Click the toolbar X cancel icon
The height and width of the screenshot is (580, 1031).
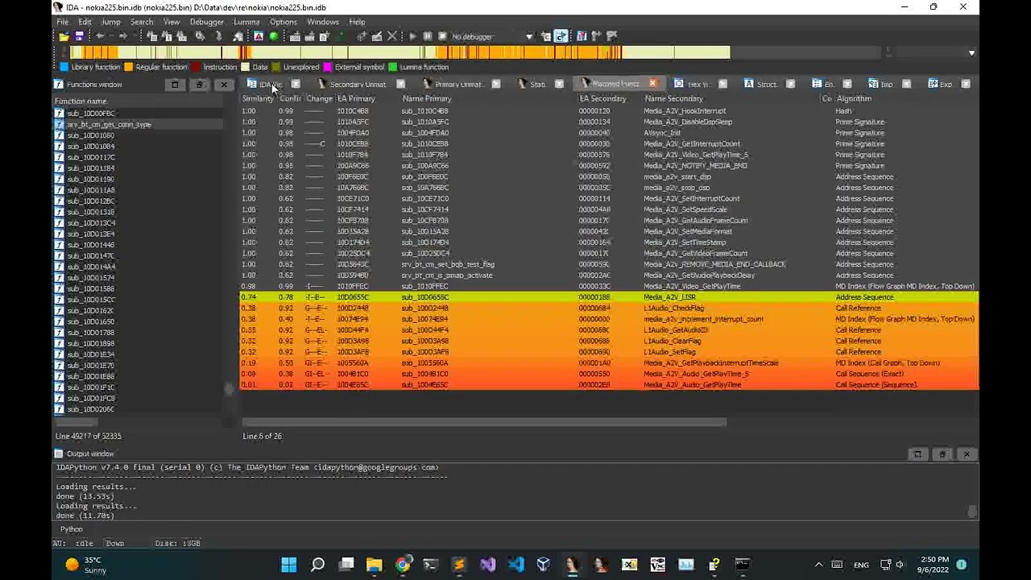pos(392,36)
